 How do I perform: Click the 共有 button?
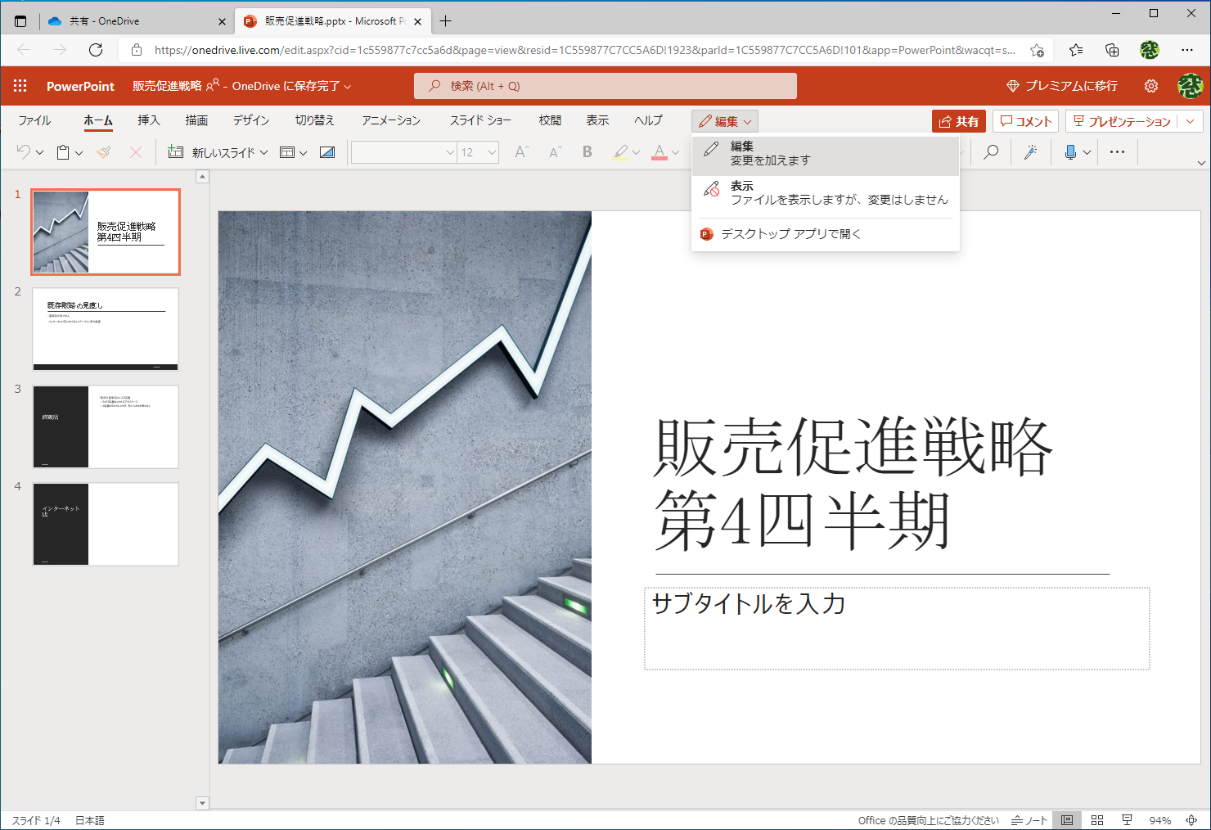(958, 121)
